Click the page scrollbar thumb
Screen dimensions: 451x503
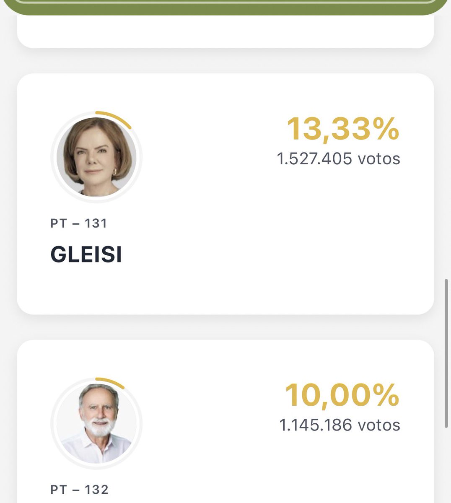pyautogui.click(x=446, y=353)
